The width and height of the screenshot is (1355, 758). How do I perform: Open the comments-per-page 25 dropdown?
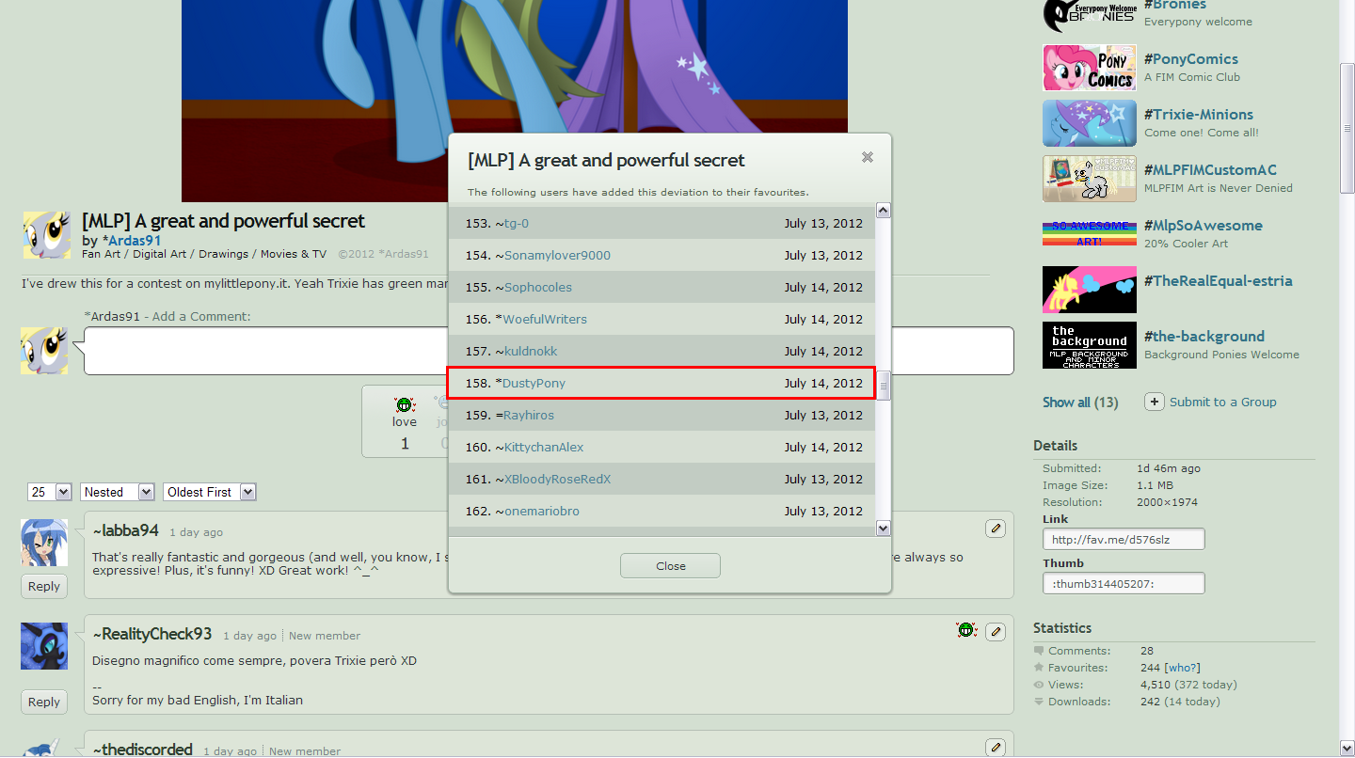(x=50, y=492)
